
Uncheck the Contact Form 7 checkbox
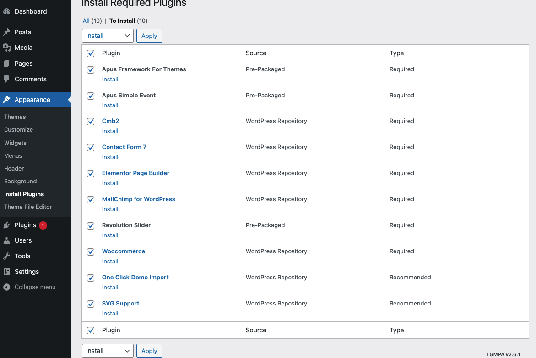91,148
